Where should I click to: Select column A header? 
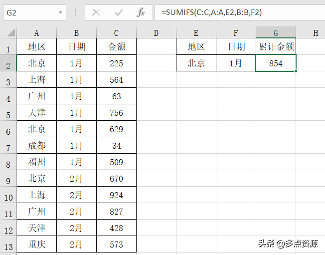[36, 33]
